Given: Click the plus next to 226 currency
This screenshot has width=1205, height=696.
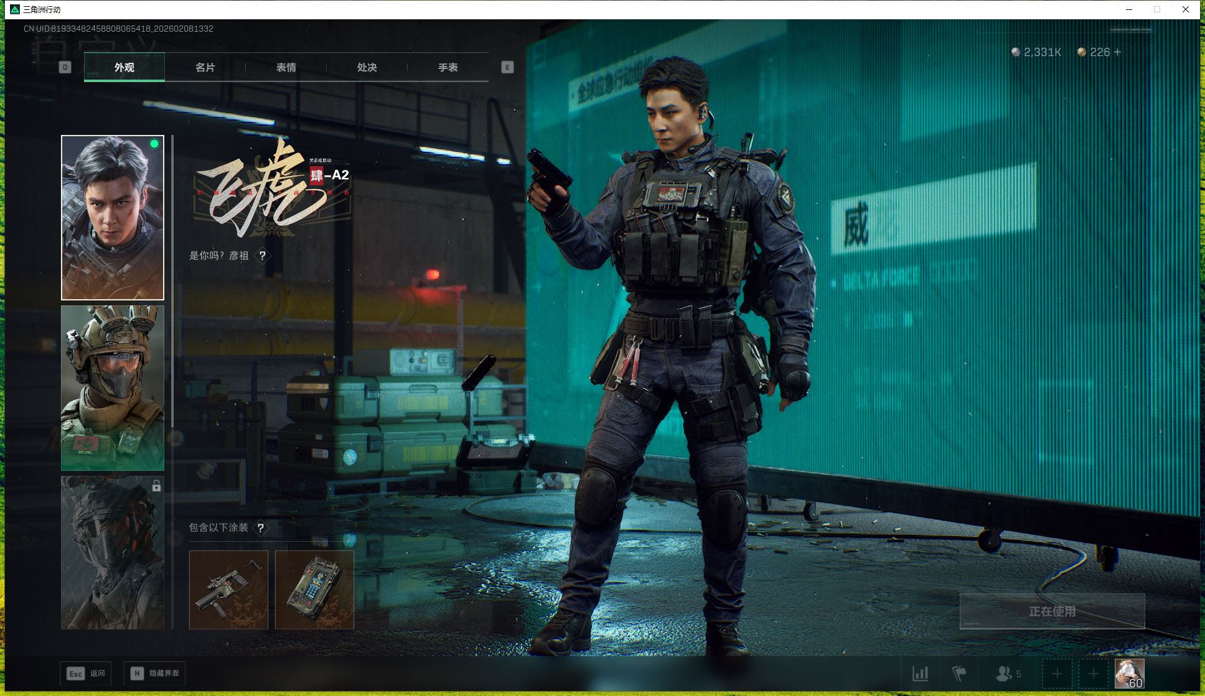Looking at the screenshot, I should point(1117,52).
